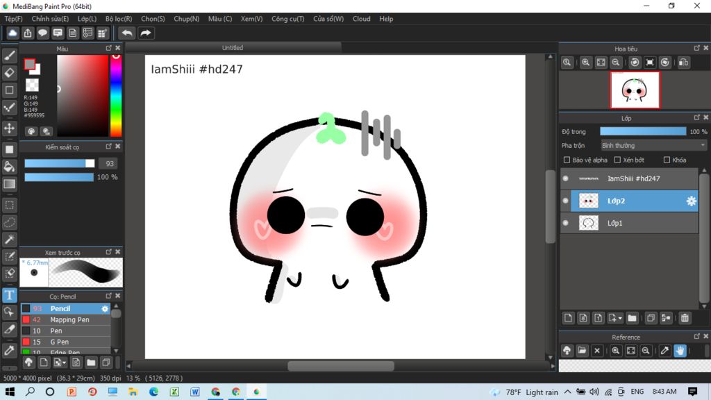This screenshot has height=400, width=711.
Task: Click the navigator thumbnail preview
Action: (635, 90)
